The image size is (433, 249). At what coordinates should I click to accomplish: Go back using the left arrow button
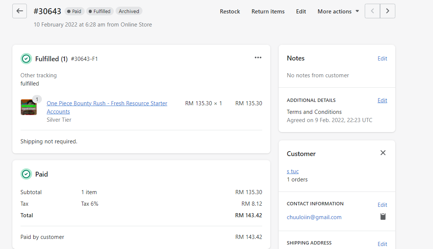point(20,11)
